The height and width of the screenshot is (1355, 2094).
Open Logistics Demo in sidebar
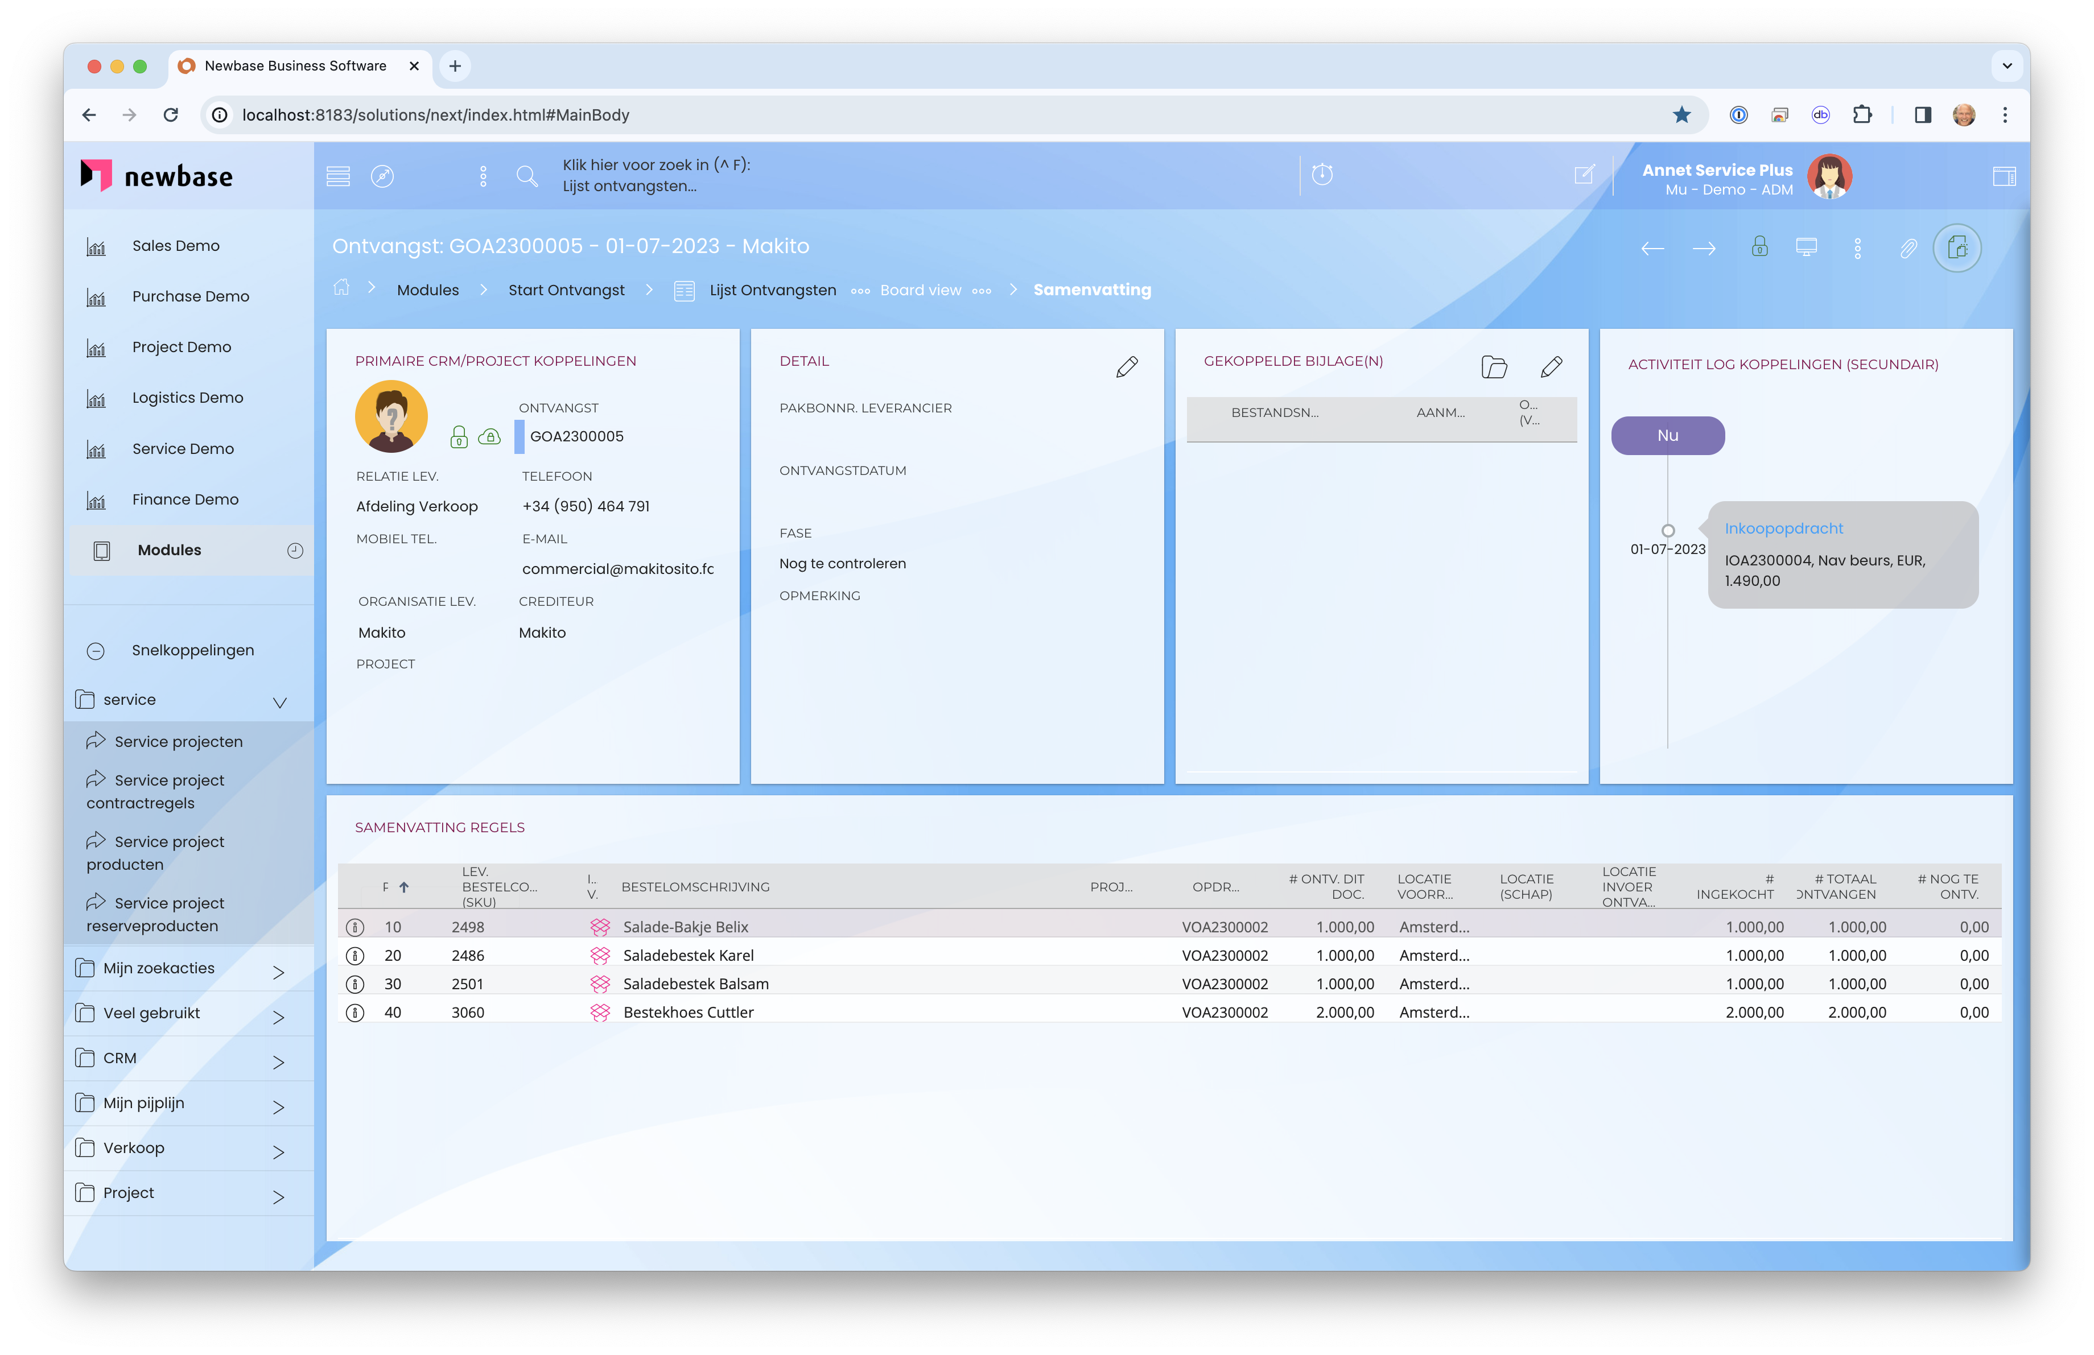click(187, 398)
